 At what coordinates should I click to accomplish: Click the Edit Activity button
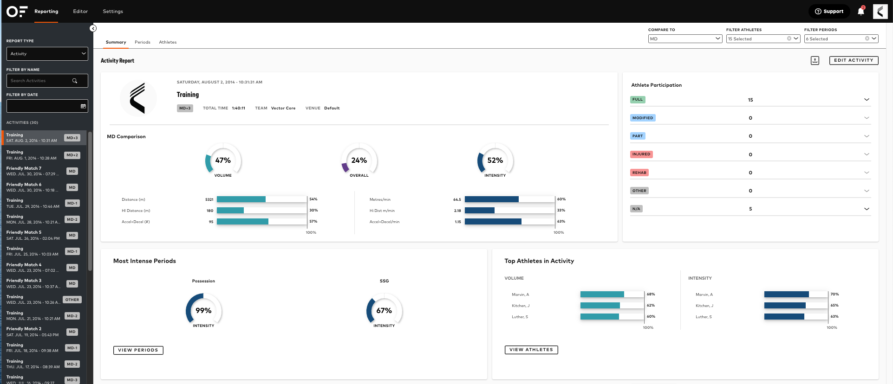point(853,60)
